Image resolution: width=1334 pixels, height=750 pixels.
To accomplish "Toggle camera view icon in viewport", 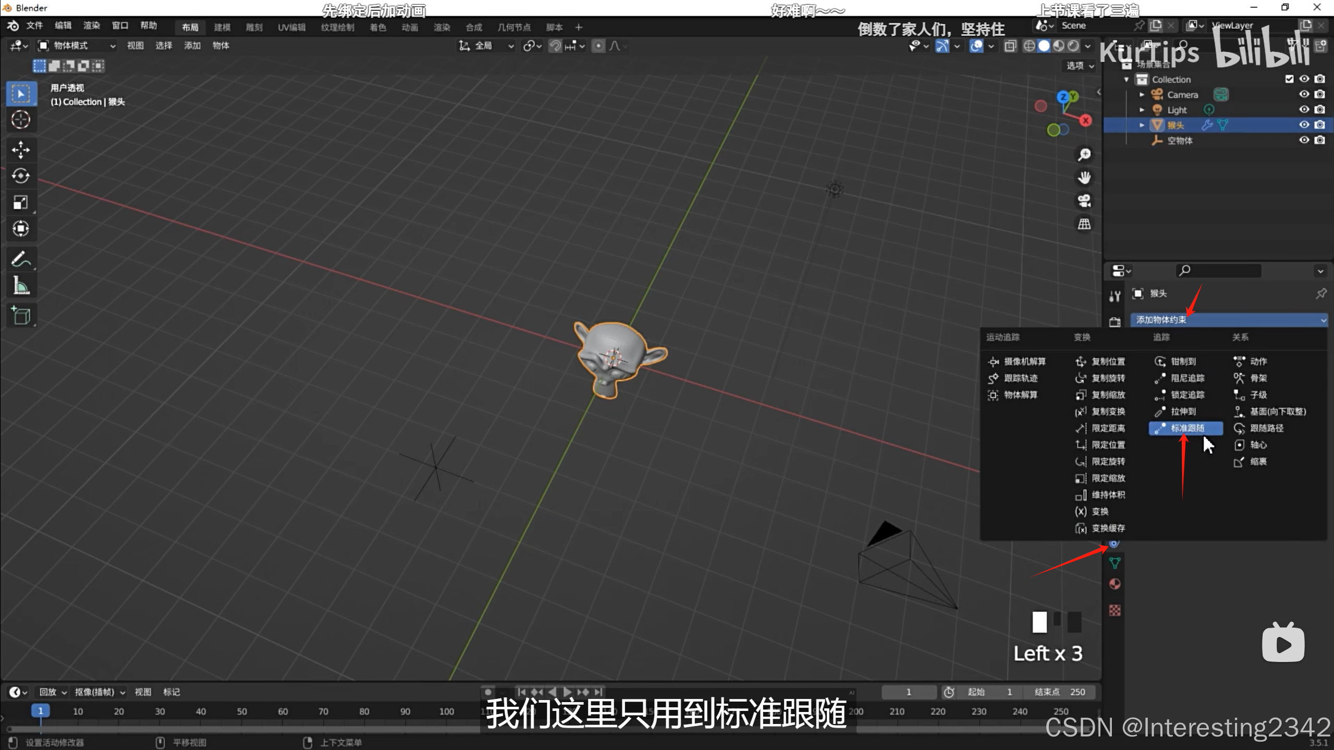I will (1084, 201).
